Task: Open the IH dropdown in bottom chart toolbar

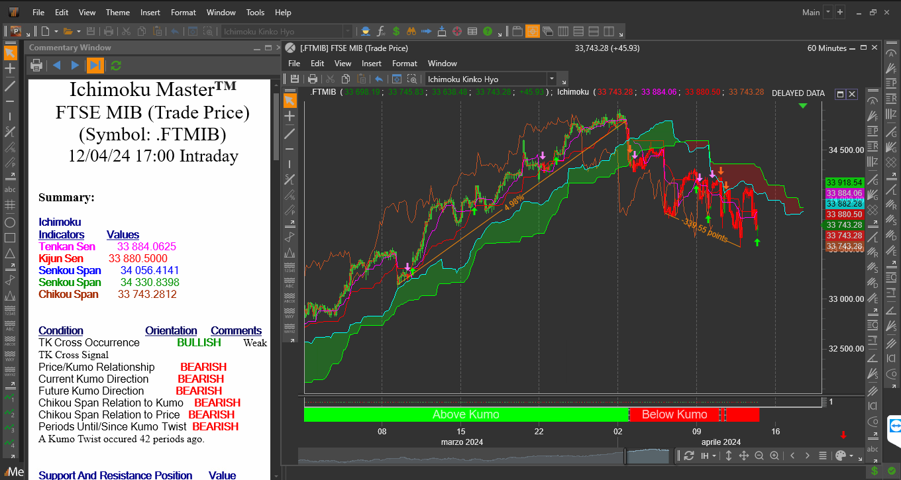Action: [x=709, y=456]
